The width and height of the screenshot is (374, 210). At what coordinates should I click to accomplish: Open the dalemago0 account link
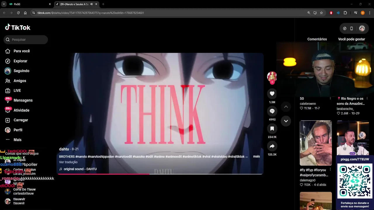coord(307,180)
